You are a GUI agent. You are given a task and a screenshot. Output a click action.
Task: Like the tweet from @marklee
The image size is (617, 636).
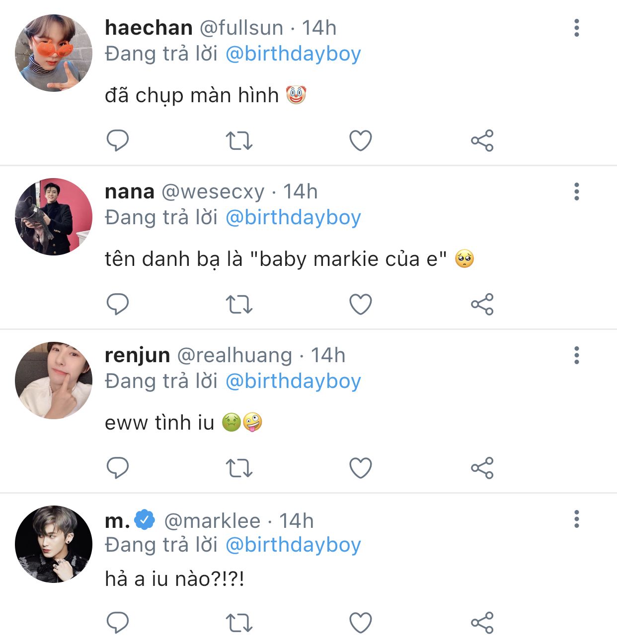(x=361, y=623)
